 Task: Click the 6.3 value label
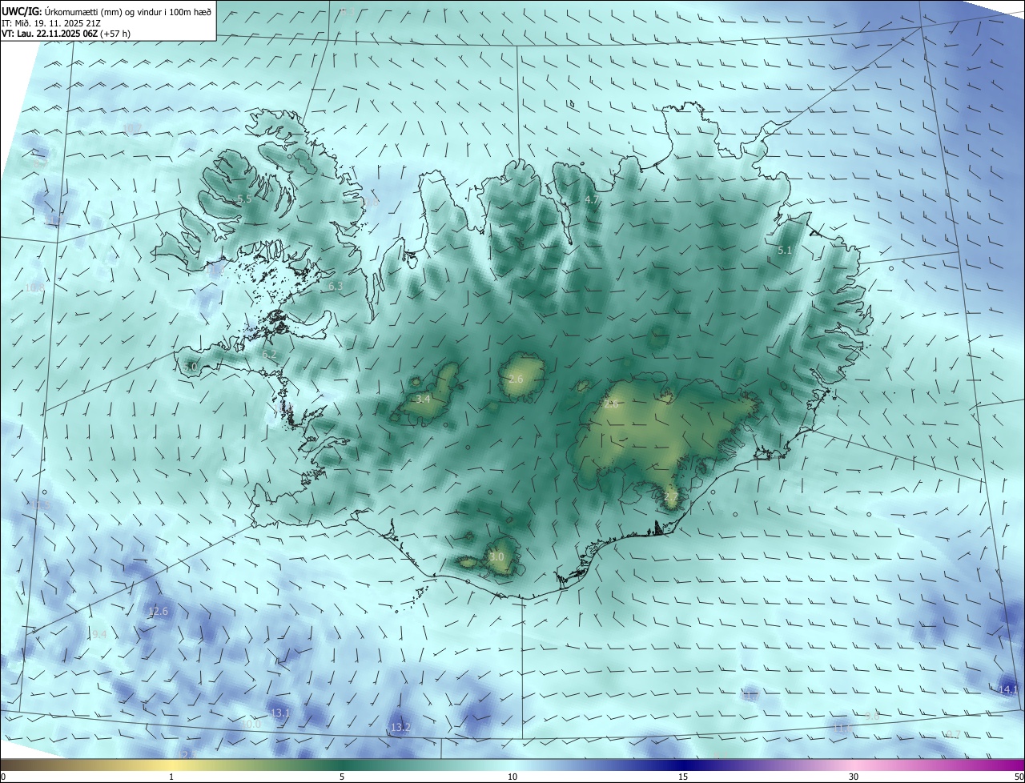tap(336, 286)
